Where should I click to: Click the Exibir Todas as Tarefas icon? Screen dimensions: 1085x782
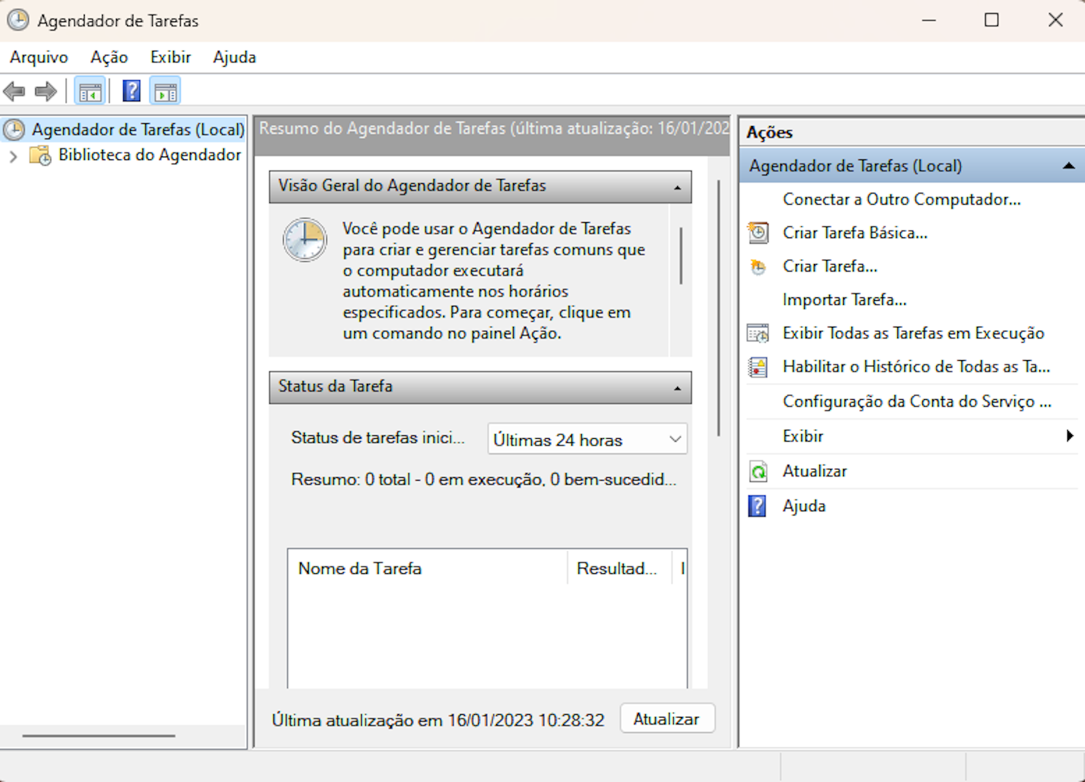click(x=758, y=333)
